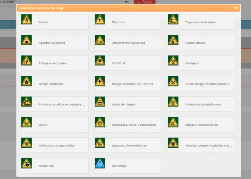Close the risk icon selection dialog
The image size is (251, 179).
[x=236, y=8]
